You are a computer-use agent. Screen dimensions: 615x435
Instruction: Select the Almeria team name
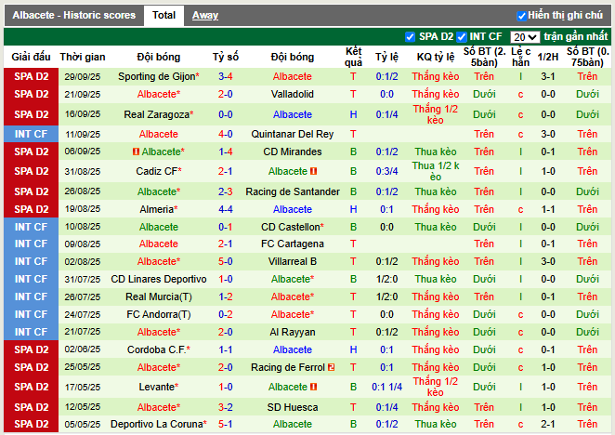[x=156, y=209]
